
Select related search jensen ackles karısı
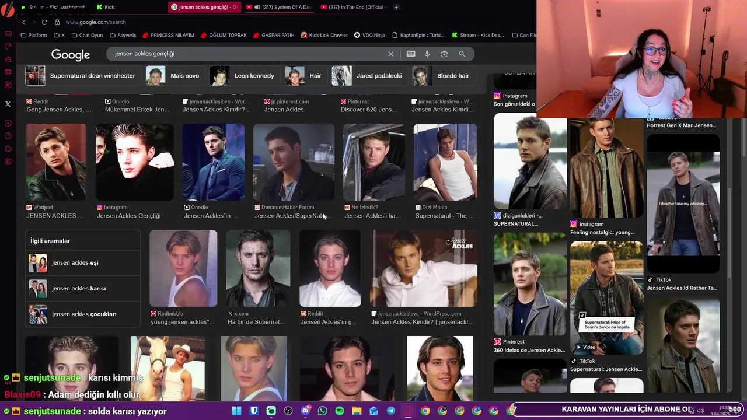(x=83, y=289)
